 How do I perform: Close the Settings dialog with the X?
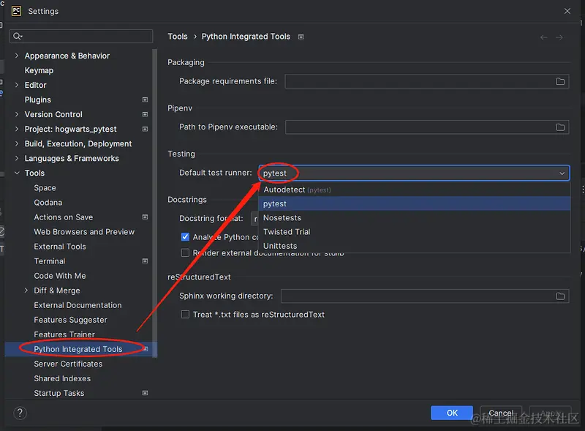[567, 11]
